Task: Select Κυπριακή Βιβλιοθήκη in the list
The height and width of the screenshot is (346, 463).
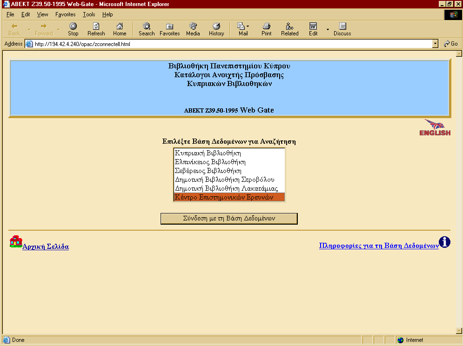Action: tap(229, 153)
